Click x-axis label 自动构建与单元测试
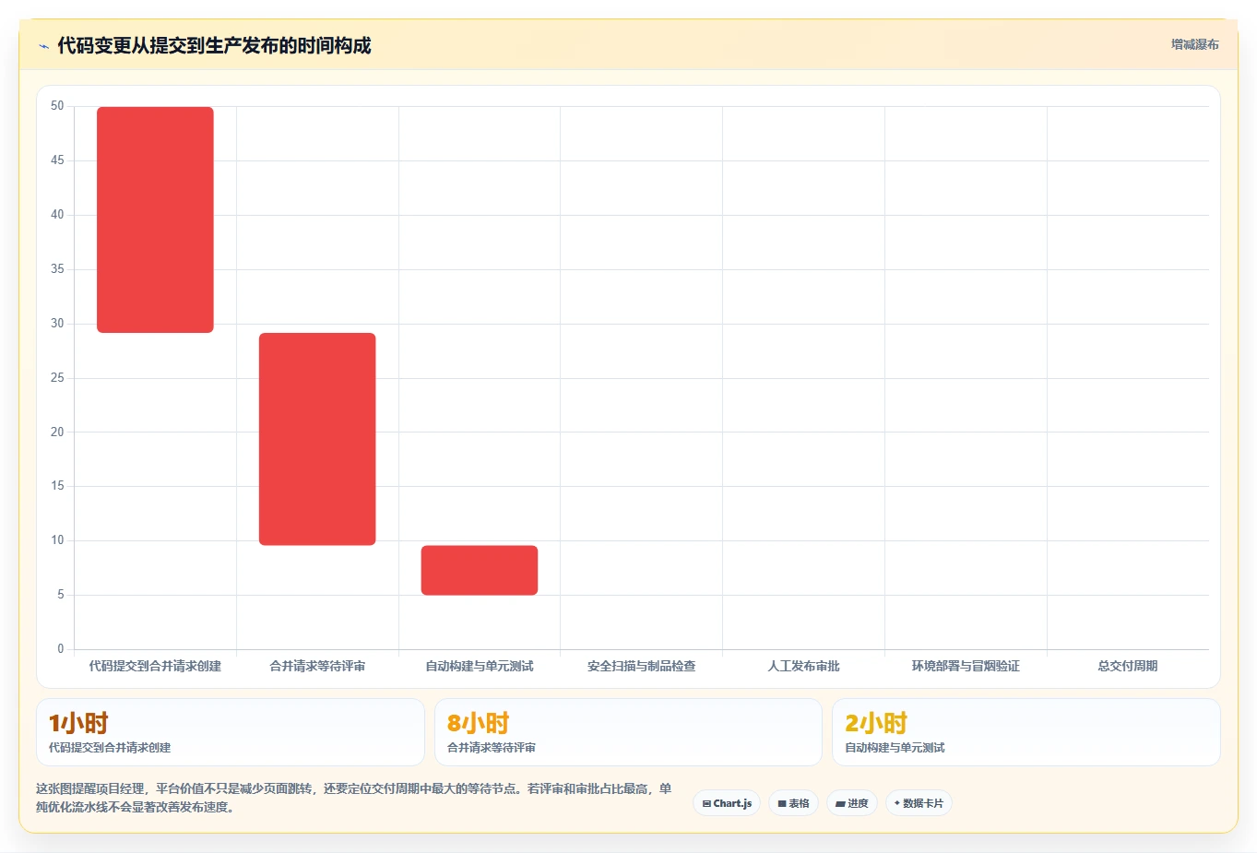 click(480, 666)
